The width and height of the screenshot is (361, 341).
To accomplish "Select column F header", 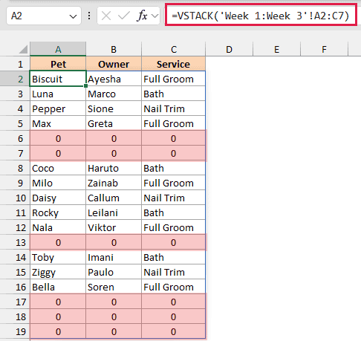I will coord(325,49).
